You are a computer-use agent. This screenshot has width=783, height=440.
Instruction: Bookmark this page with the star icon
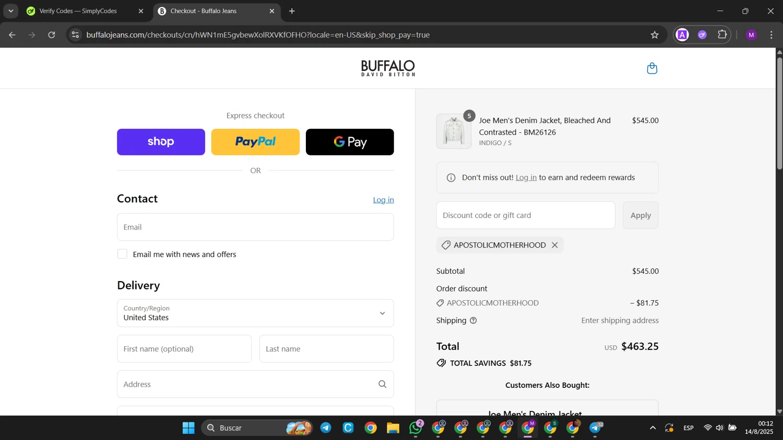pos(655,35)
